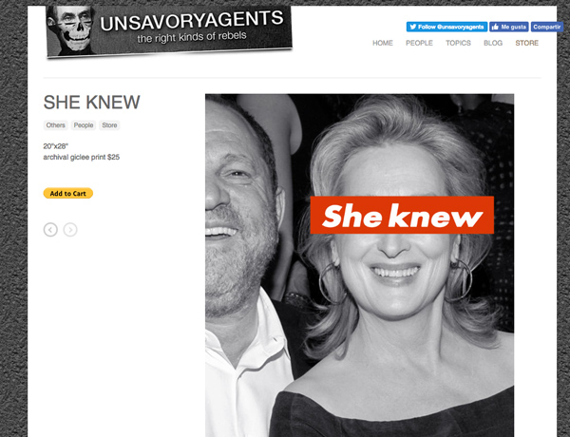Open the BLOG section
The height and width of the screenshot is (437, 570).
pyautogui.click(x=493, y=43)
